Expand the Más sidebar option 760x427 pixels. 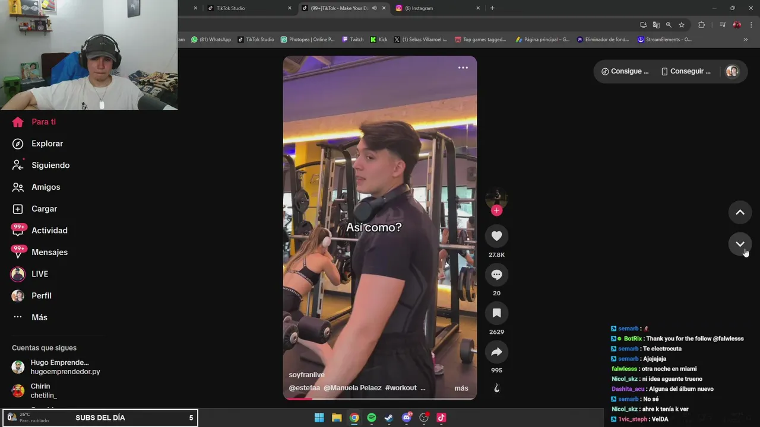point(30,317)
